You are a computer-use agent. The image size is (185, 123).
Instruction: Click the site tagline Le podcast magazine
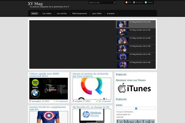[x=49, y=7]
